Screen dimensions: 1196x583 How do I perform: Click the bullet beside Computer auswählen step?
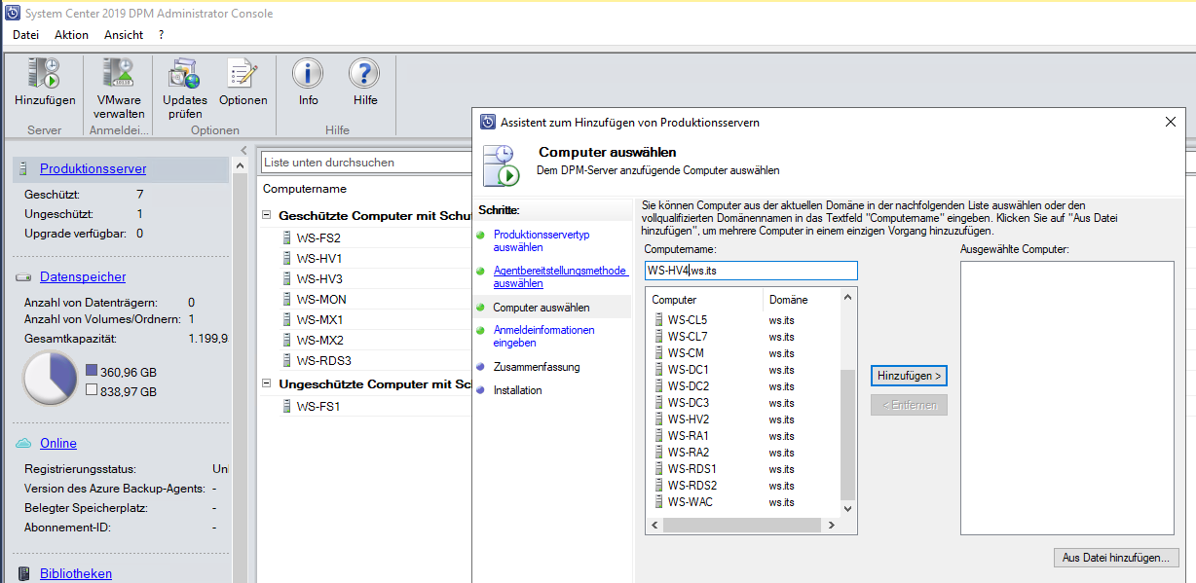[x=481, y=308]
